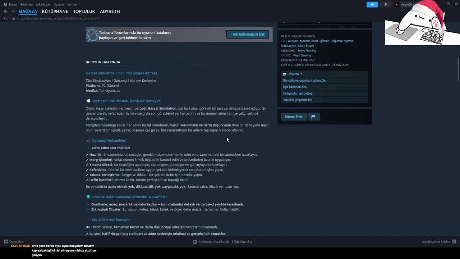
Task: Switch to the TOPLULUK tab
Action: (84, 12)
